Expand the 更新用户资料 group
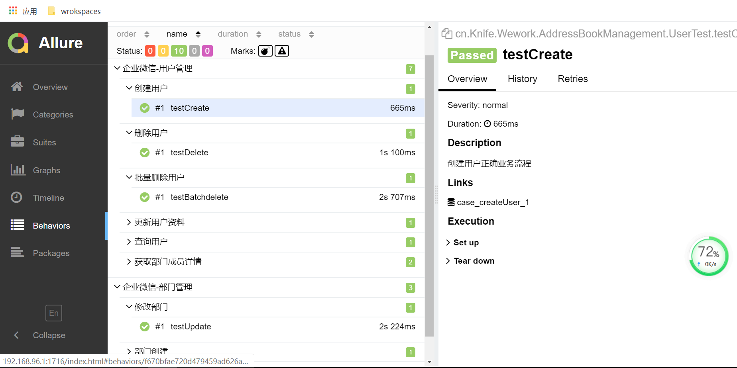 159,222
